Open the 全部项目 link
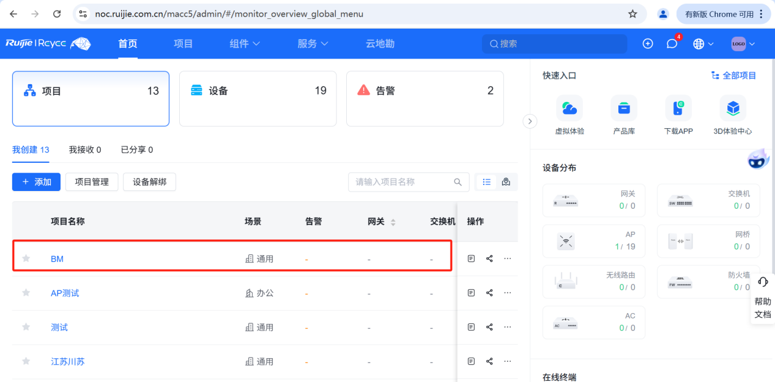The image size is (775, 382). pos(733,75)
